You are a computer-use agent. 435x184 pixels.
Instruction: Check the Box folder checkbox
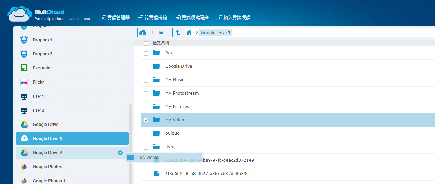(146, 53)
